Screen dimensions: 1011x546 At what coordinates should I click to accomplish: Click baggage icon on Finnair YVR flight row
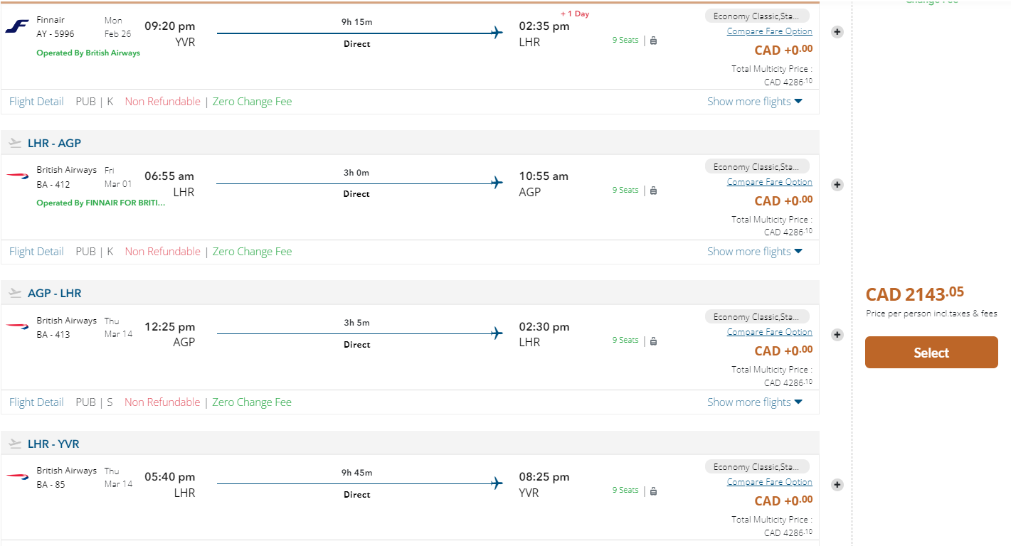pyautogui.click(x=653, y=41)
